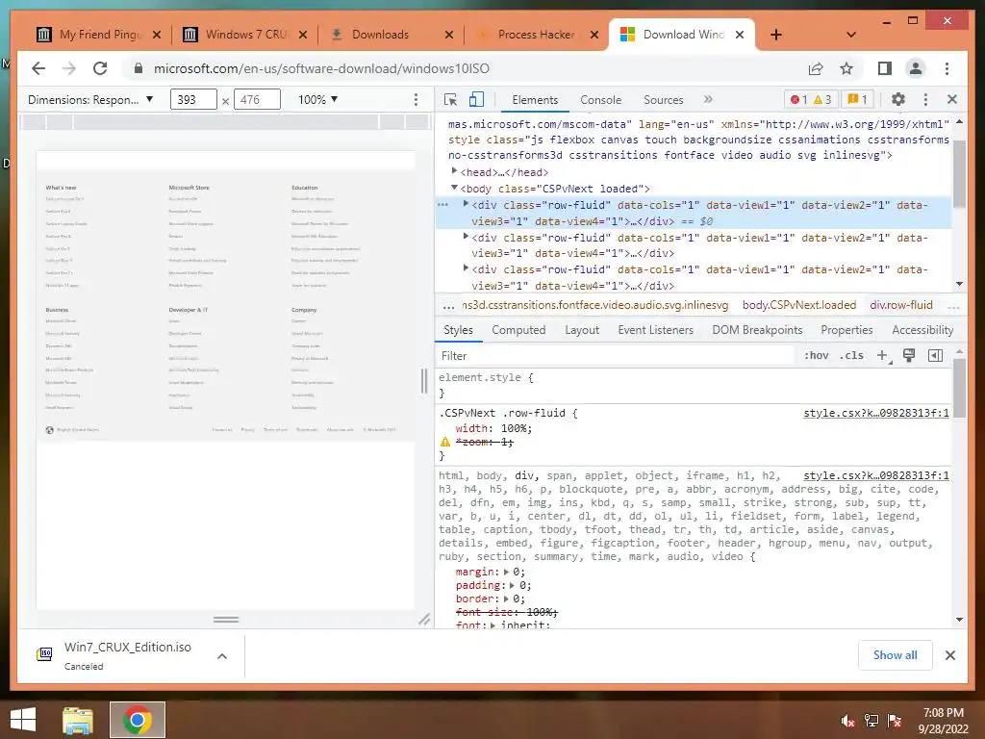Switch to the Downloads tab
This screenshot has width=985, height=739.
pyautogui.click(x=390, y=35)
